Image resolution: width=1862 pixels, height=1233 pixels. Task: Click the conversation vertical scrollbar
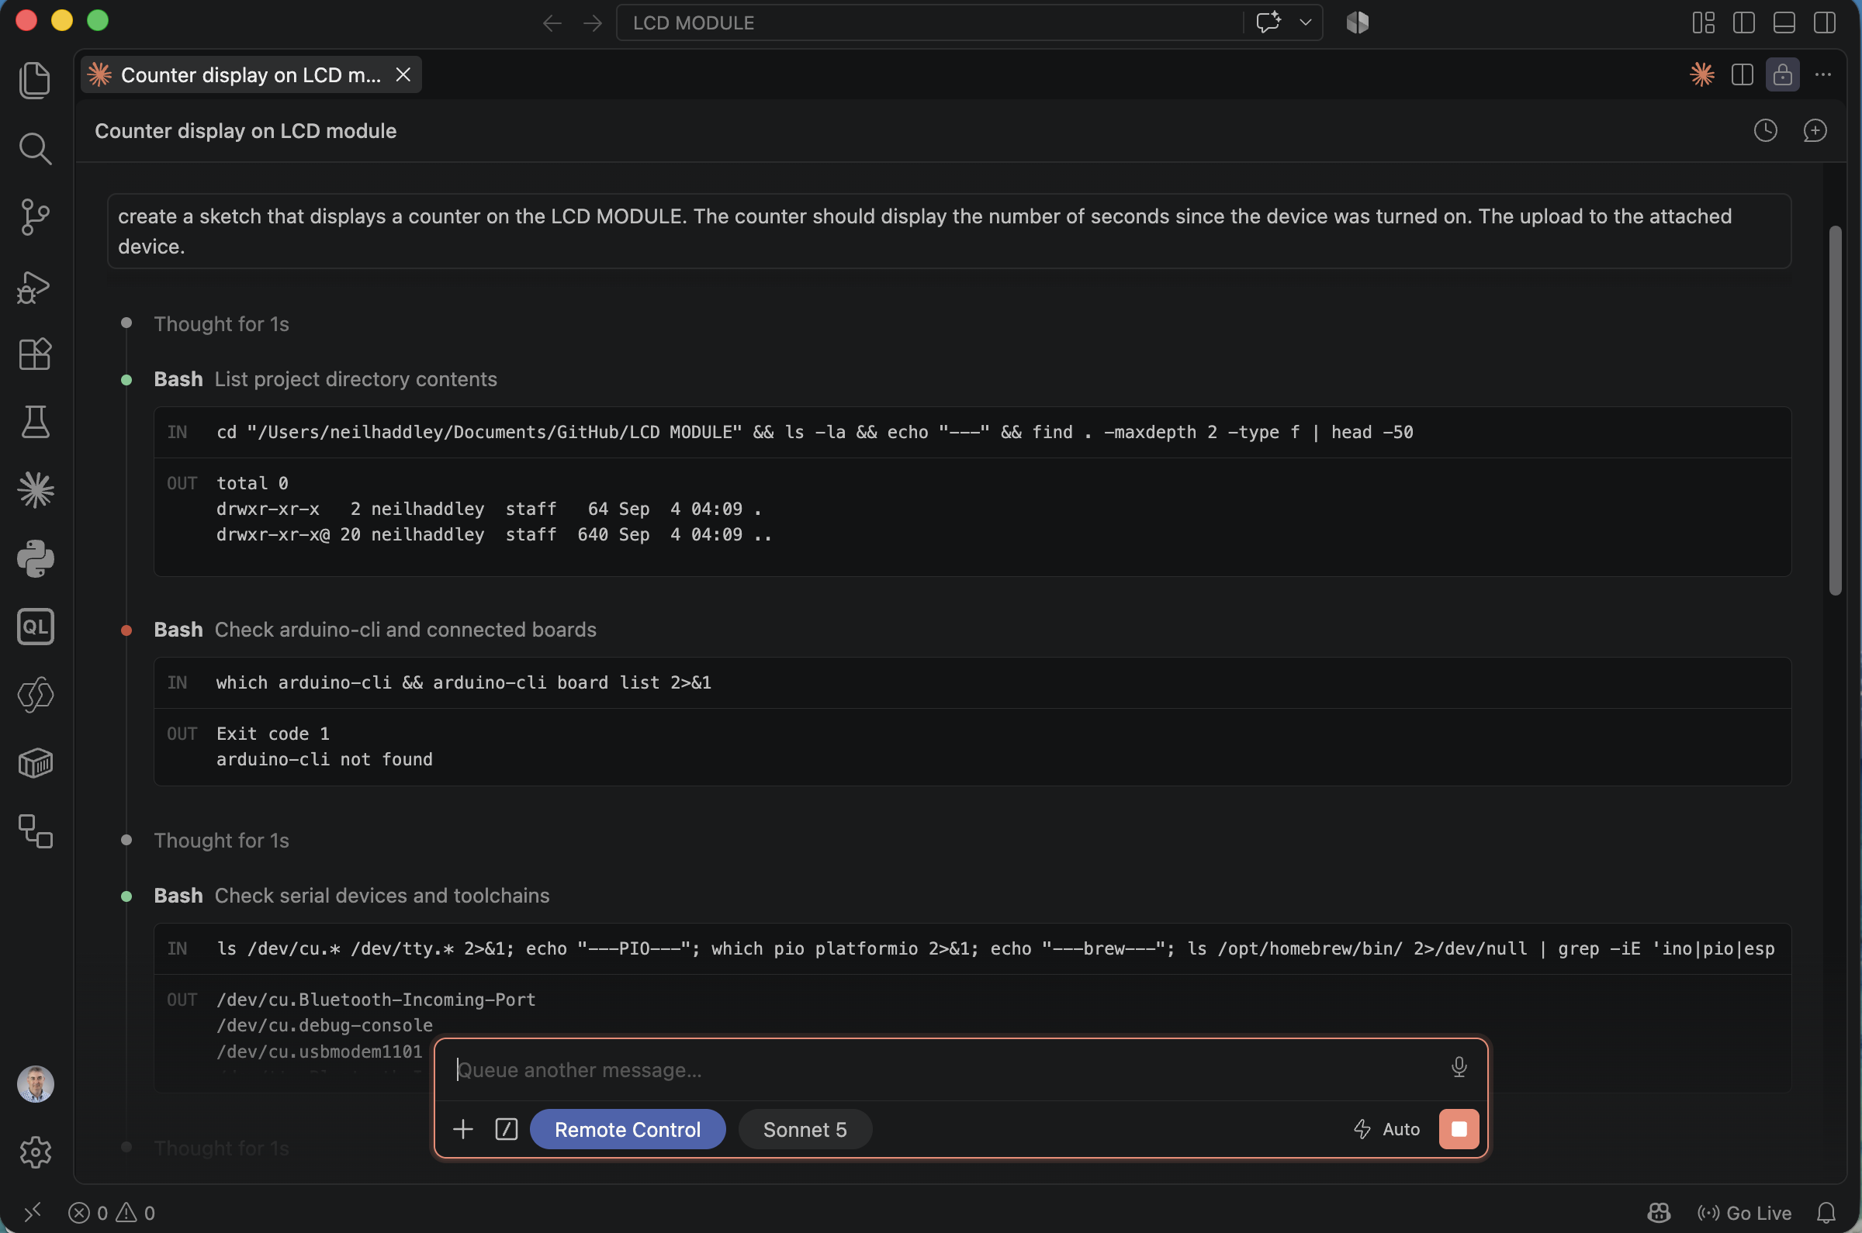point(1835,409)
